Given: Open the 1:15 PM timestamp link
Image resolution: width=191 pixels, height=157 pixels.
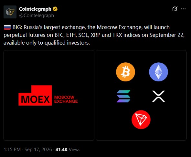Looking at the screenshot, I should click(12, 150).
